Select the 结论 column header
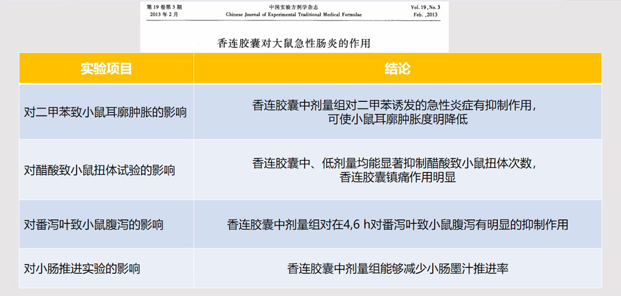Screen dimensions: 621x296 pos(397,69)
